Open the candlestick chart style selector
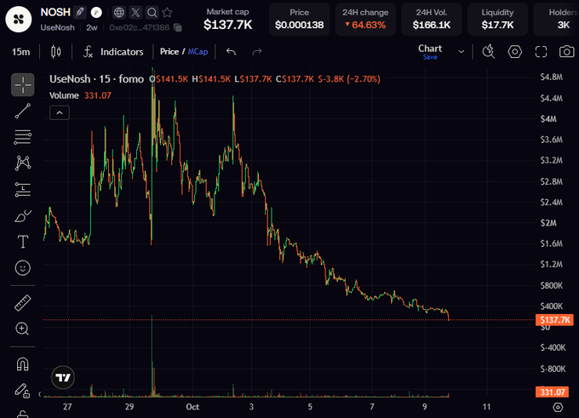 click(x=55, y=52)
